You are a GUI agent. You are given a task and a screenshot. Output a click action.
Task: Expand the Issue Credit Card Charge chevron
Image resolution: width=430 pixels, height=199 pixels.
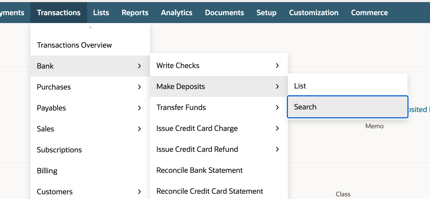pyautogui.click(x=277, y=128)
